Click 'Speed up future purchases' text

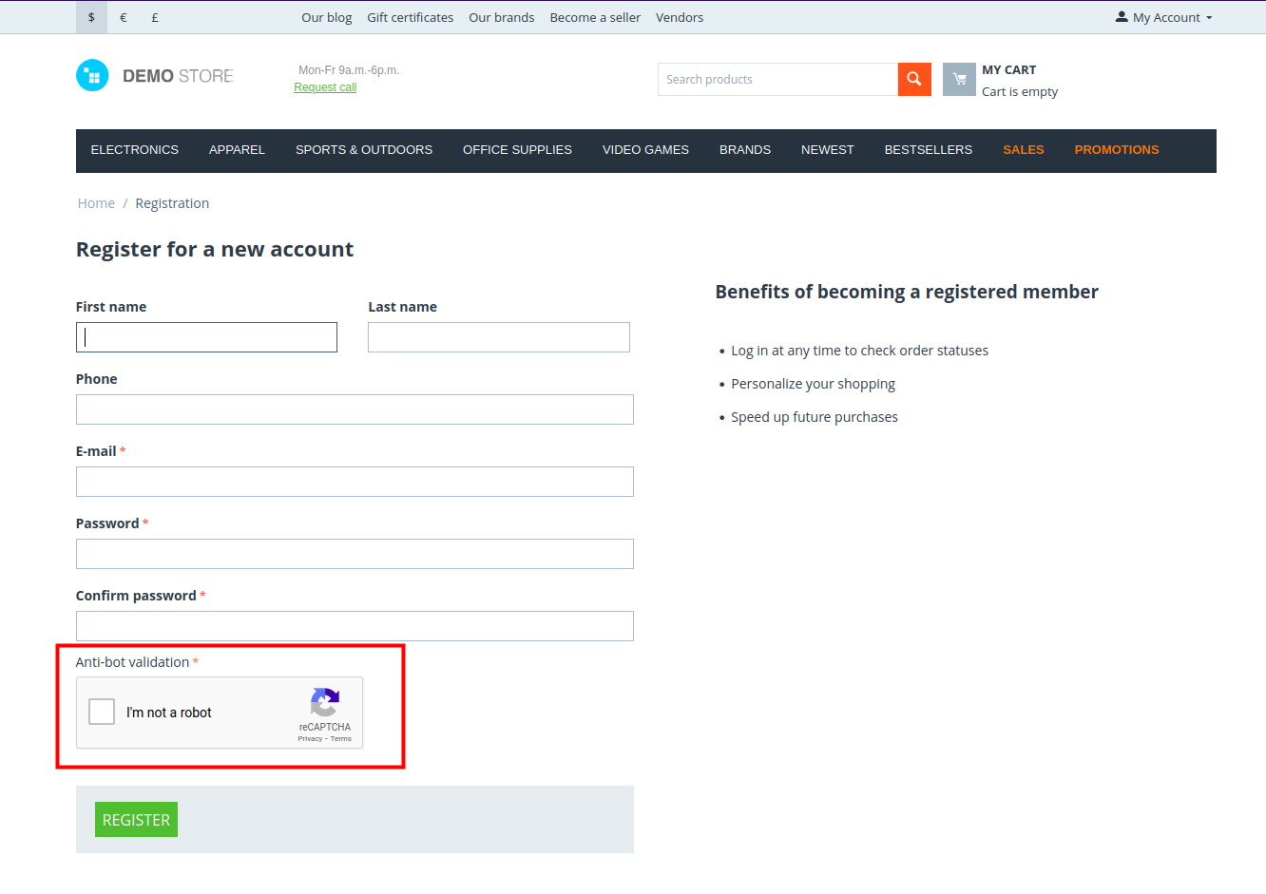[815, 417]
